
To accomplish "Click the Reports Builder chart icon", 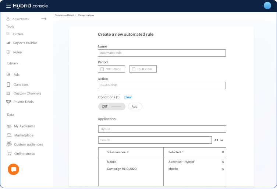I will 8,43.
